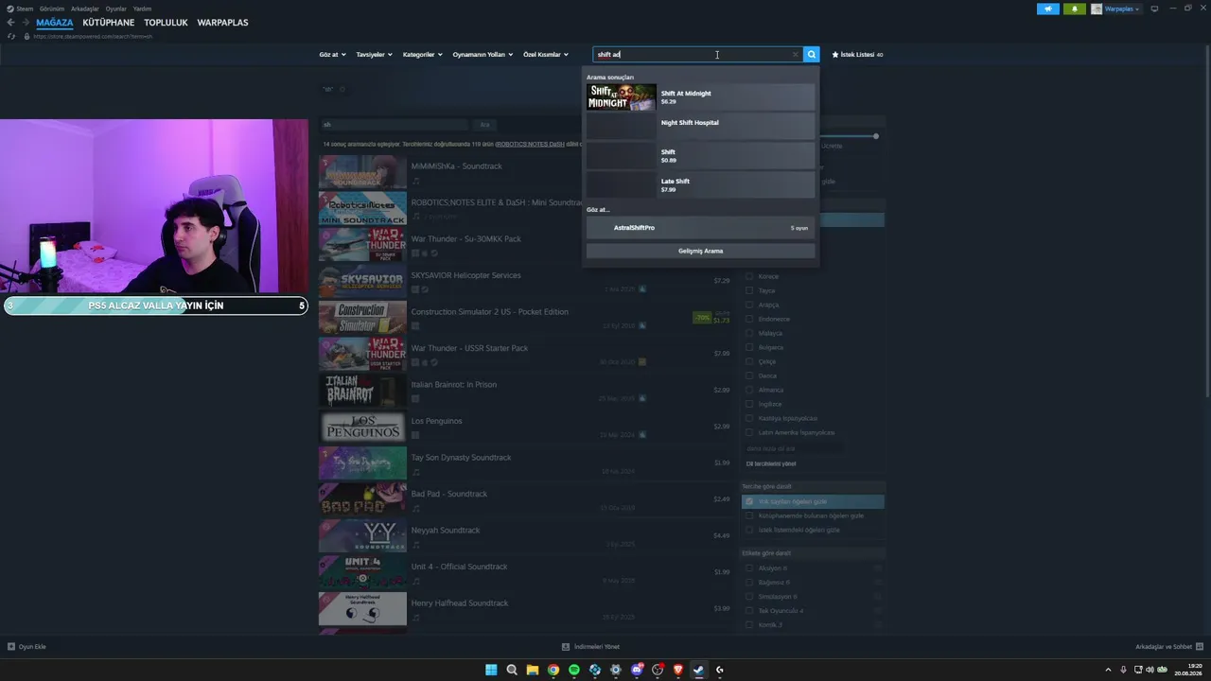The image size is (1211, 681).
Task: Open the Görünüm menu
Action: click(x=52, y=9)
